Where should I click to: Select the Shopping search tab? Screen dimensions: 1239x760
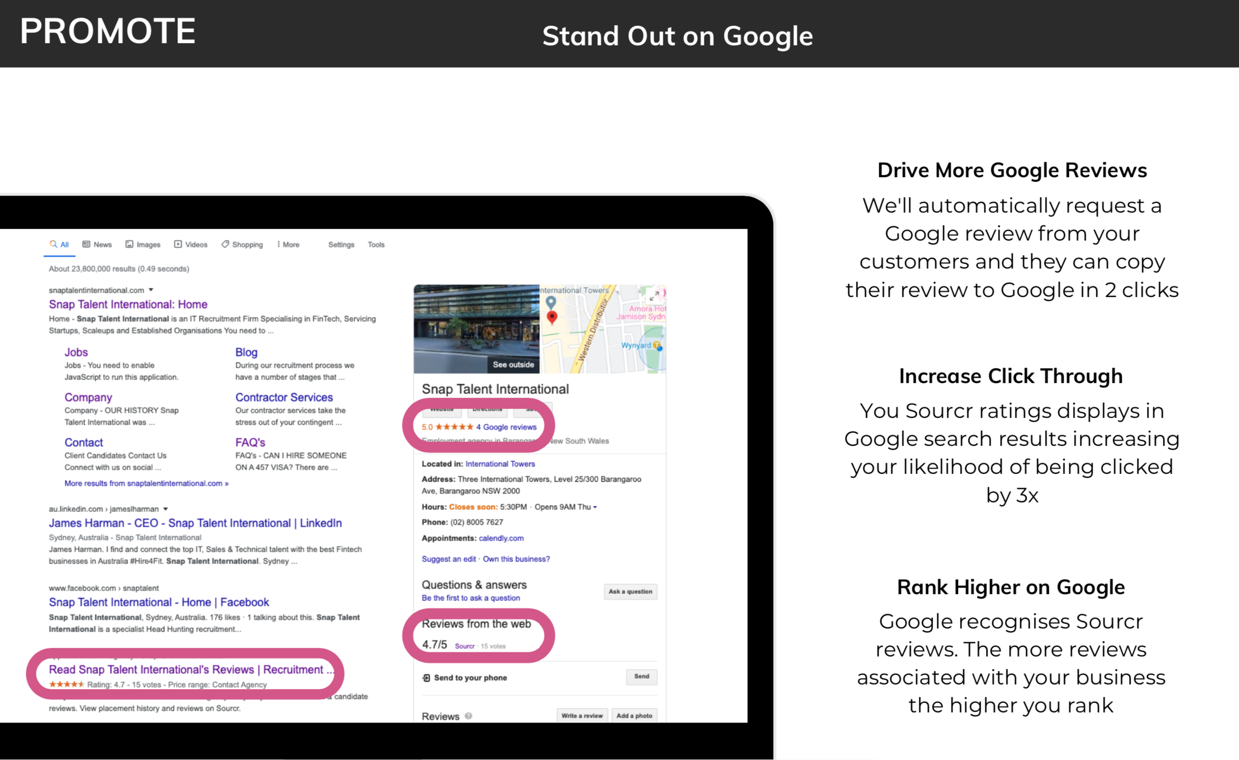pyautogui.click(x=242, y=244)
